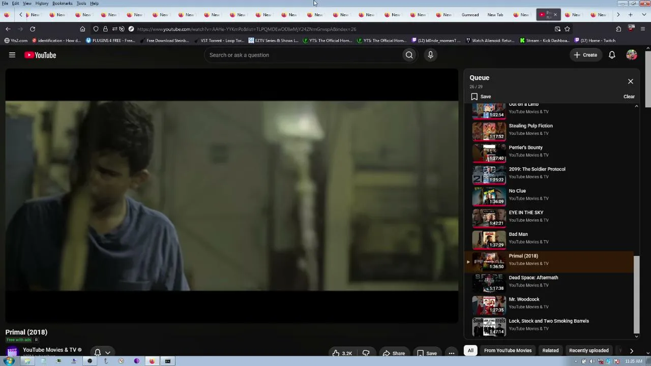Show tracking protection shield info
Viewport: 651px width, 366px height.
point(96,29)
